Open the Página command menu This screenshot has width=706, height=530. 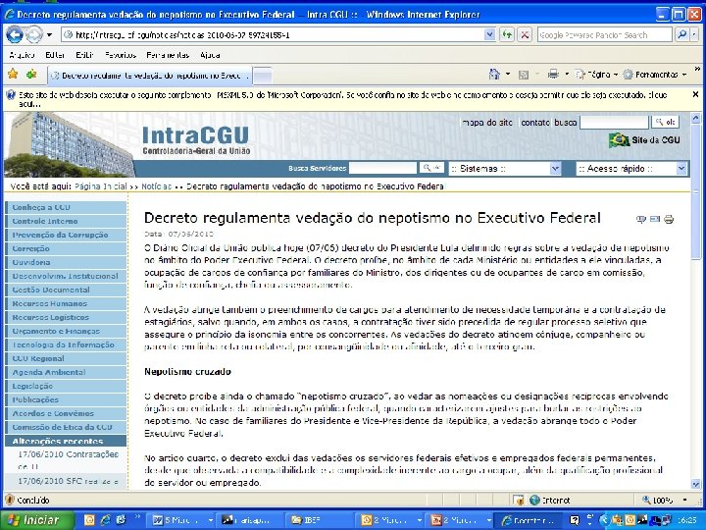[596, 75]
